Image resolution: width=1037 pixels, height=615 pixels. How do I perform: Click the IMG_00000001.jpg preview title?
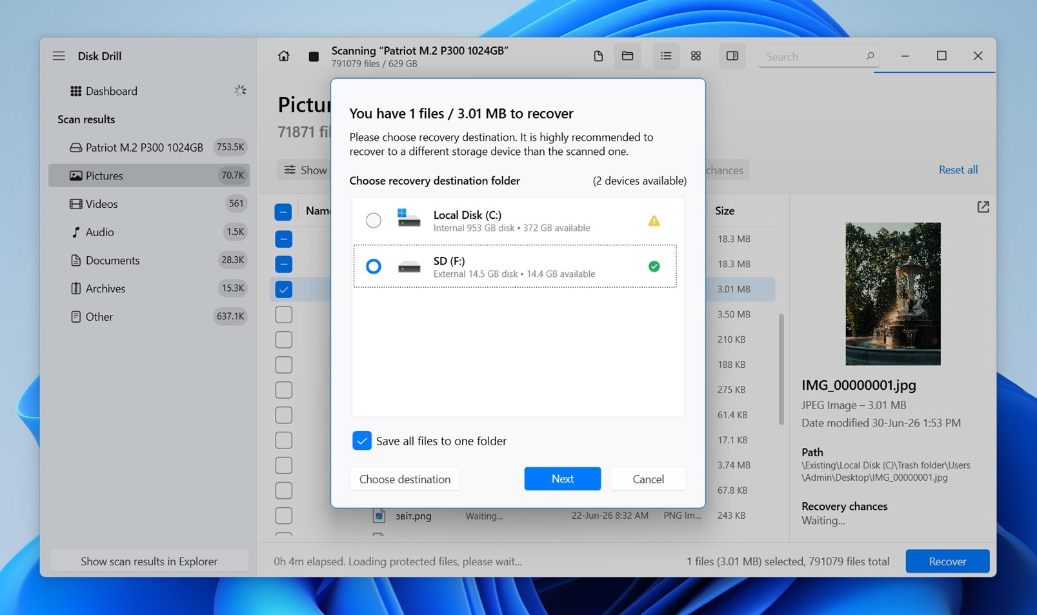pos(858,385)
